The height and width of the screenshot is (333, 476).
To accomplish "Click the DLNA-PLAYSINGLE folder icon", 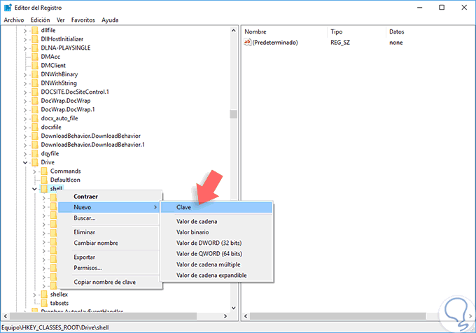I will pos(35,48).
